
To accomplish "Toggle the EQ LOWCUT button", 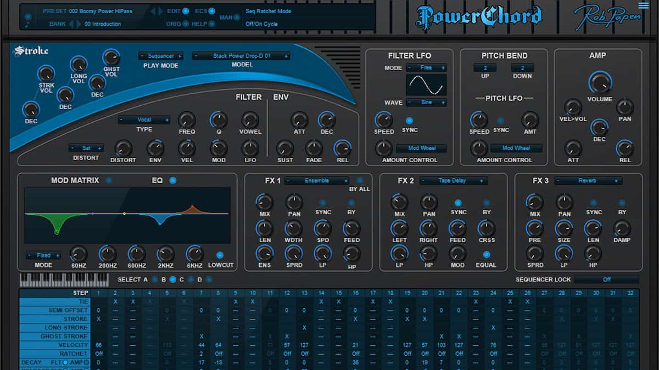I will (x=220, y=255).
